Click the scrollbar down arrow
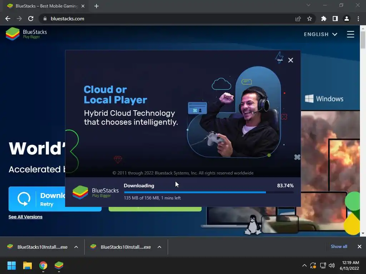The width and height of the screenshot is (366, 274). click(x=363, y=233)
